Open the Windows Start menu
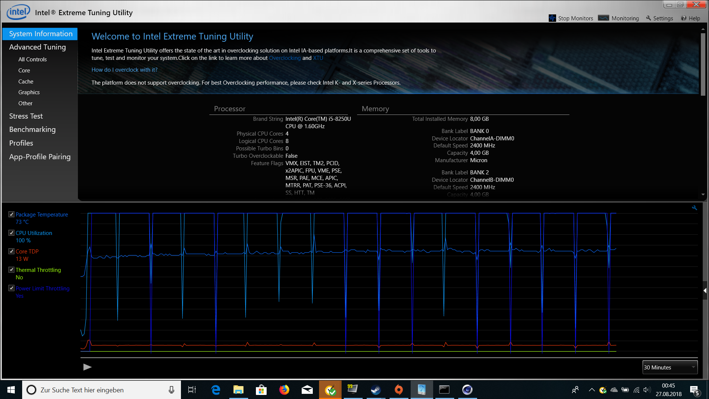The height and width of the screenshot is (399, 709). [11, 390]
